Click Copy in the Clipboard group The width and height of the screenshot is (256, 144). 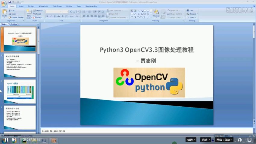point(12,14)
